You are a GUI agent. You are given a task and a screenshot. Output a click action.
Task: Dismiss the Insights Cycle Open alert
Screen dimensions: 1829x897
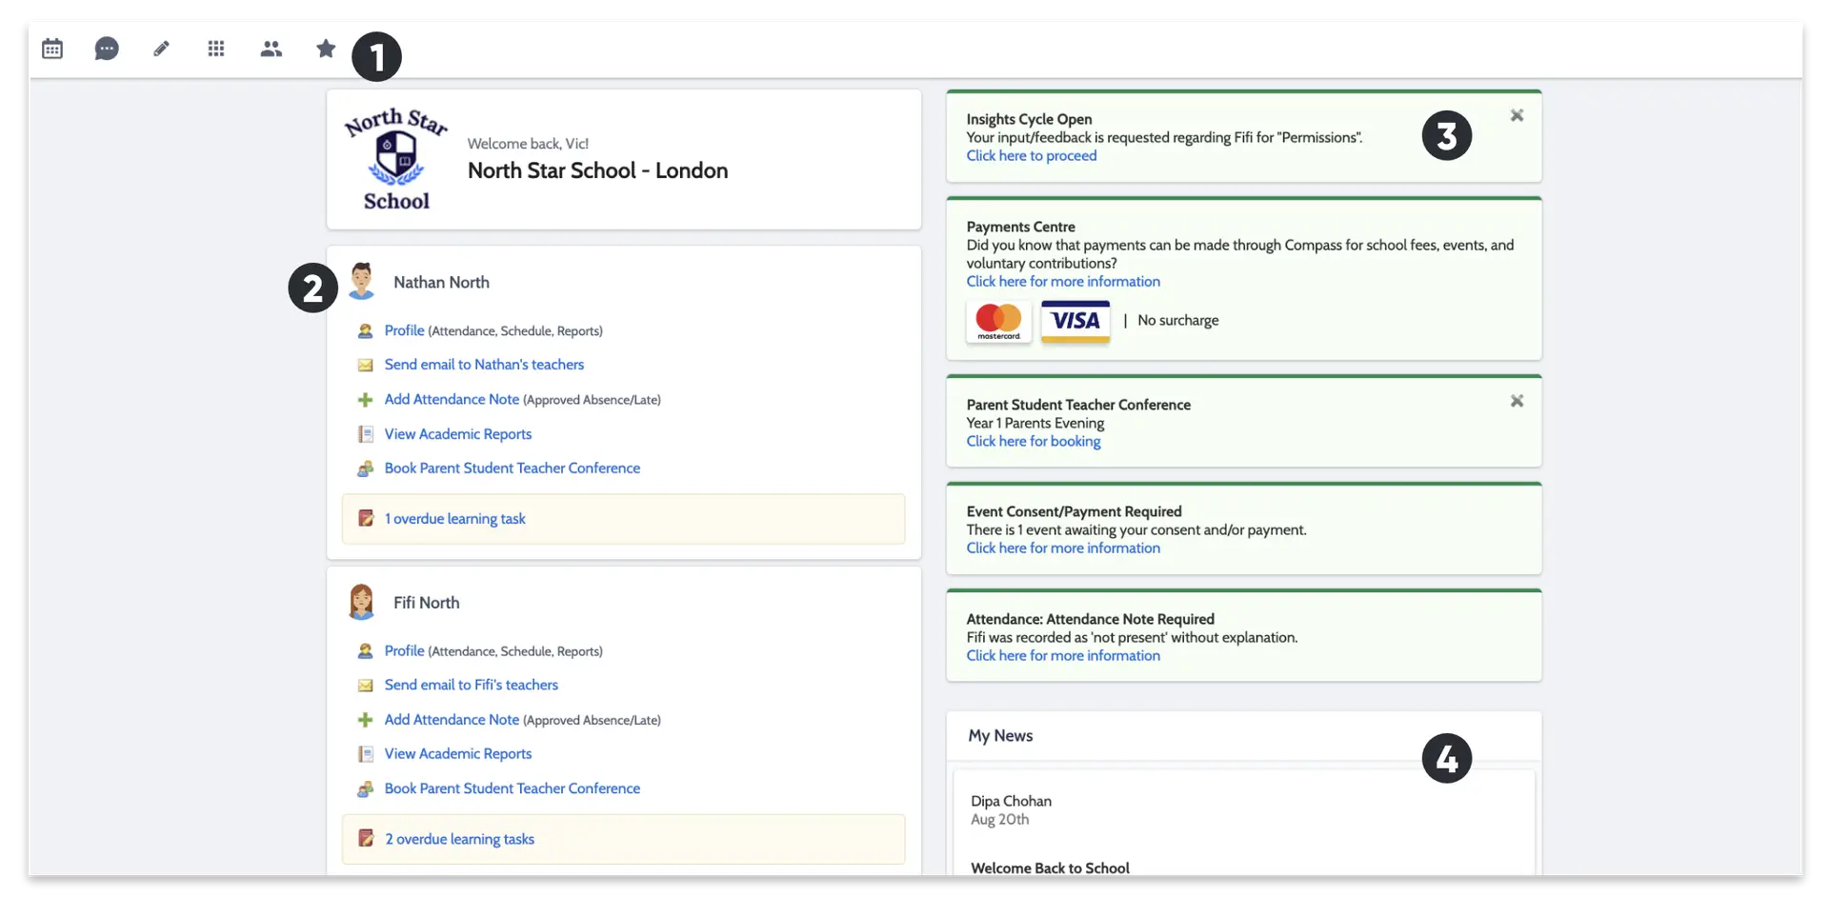[x=1517, y=115]
